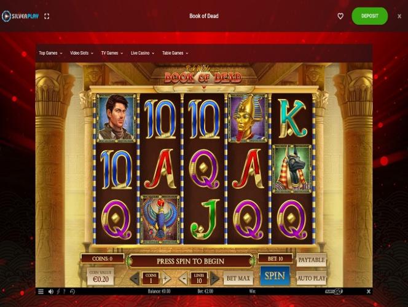Image resolution: width=408 pixels, height=307 pixels.
Task: Toggle fast play lightning bolt icon
Action: point(58,292)
